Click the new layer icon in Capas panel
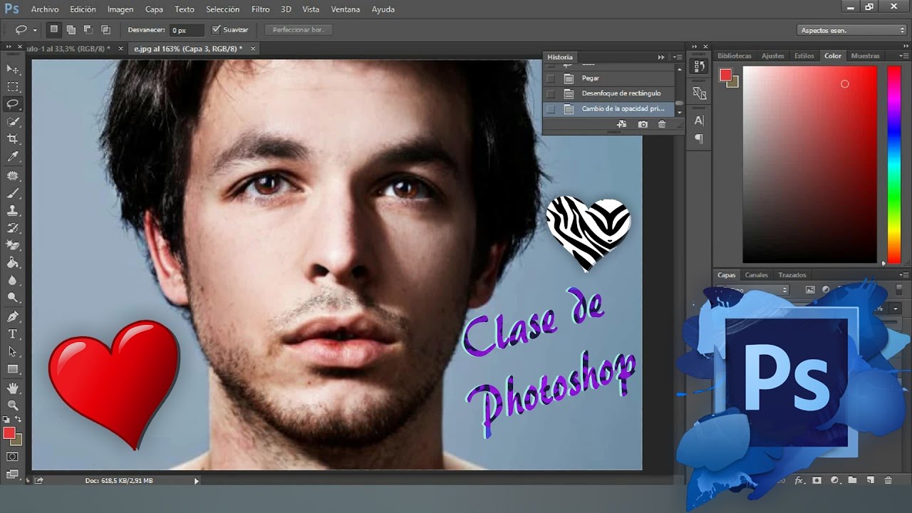 [870, 480]
